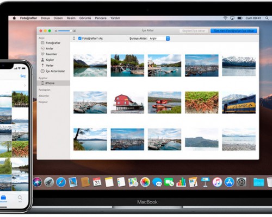The width and height of the screenshot is (272, 217).
Task: Click the iPhone device icon in import bar
Action: (74, 39)
